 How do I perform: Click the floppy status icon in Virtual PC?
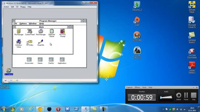[x=11, y=80]
